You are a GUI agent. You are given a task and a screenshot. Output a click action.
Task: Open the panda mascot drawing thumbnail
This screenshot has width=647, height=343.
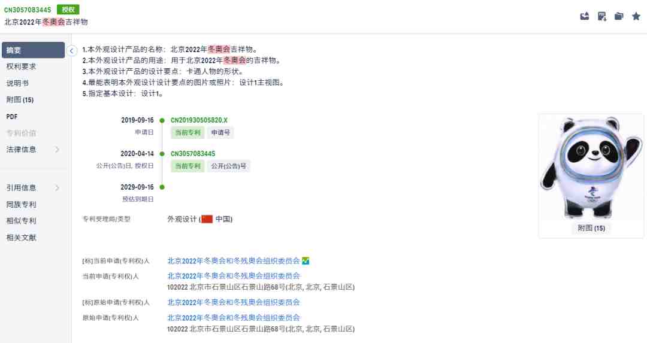tap(591, 167)
